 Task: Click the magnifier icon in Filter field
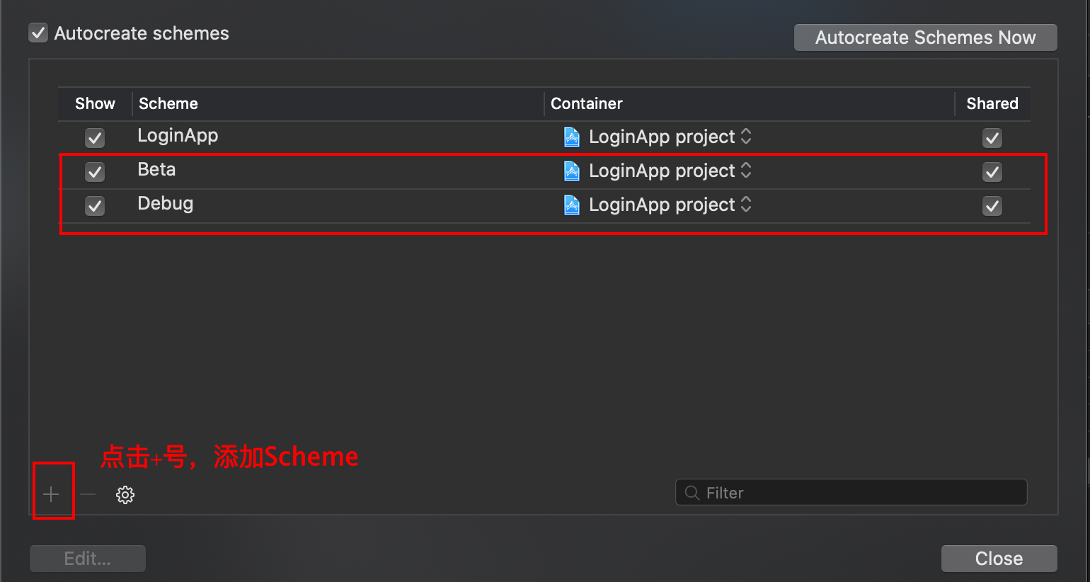click(692, 493)
